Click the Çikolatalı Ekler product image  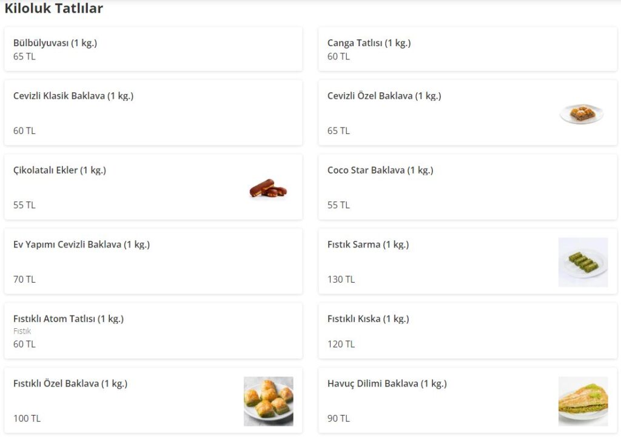pyautogui.click(x=268, y=189)
